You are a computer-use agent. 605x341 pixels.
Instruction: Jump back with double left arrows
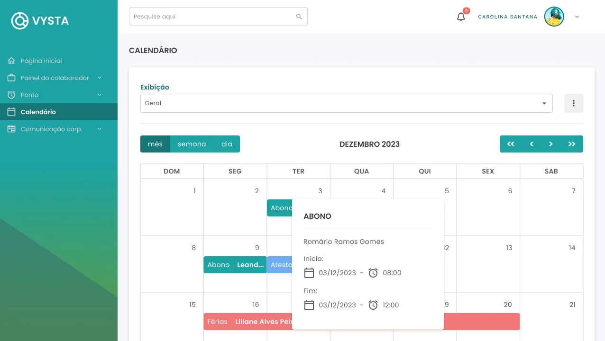point(511,144)
